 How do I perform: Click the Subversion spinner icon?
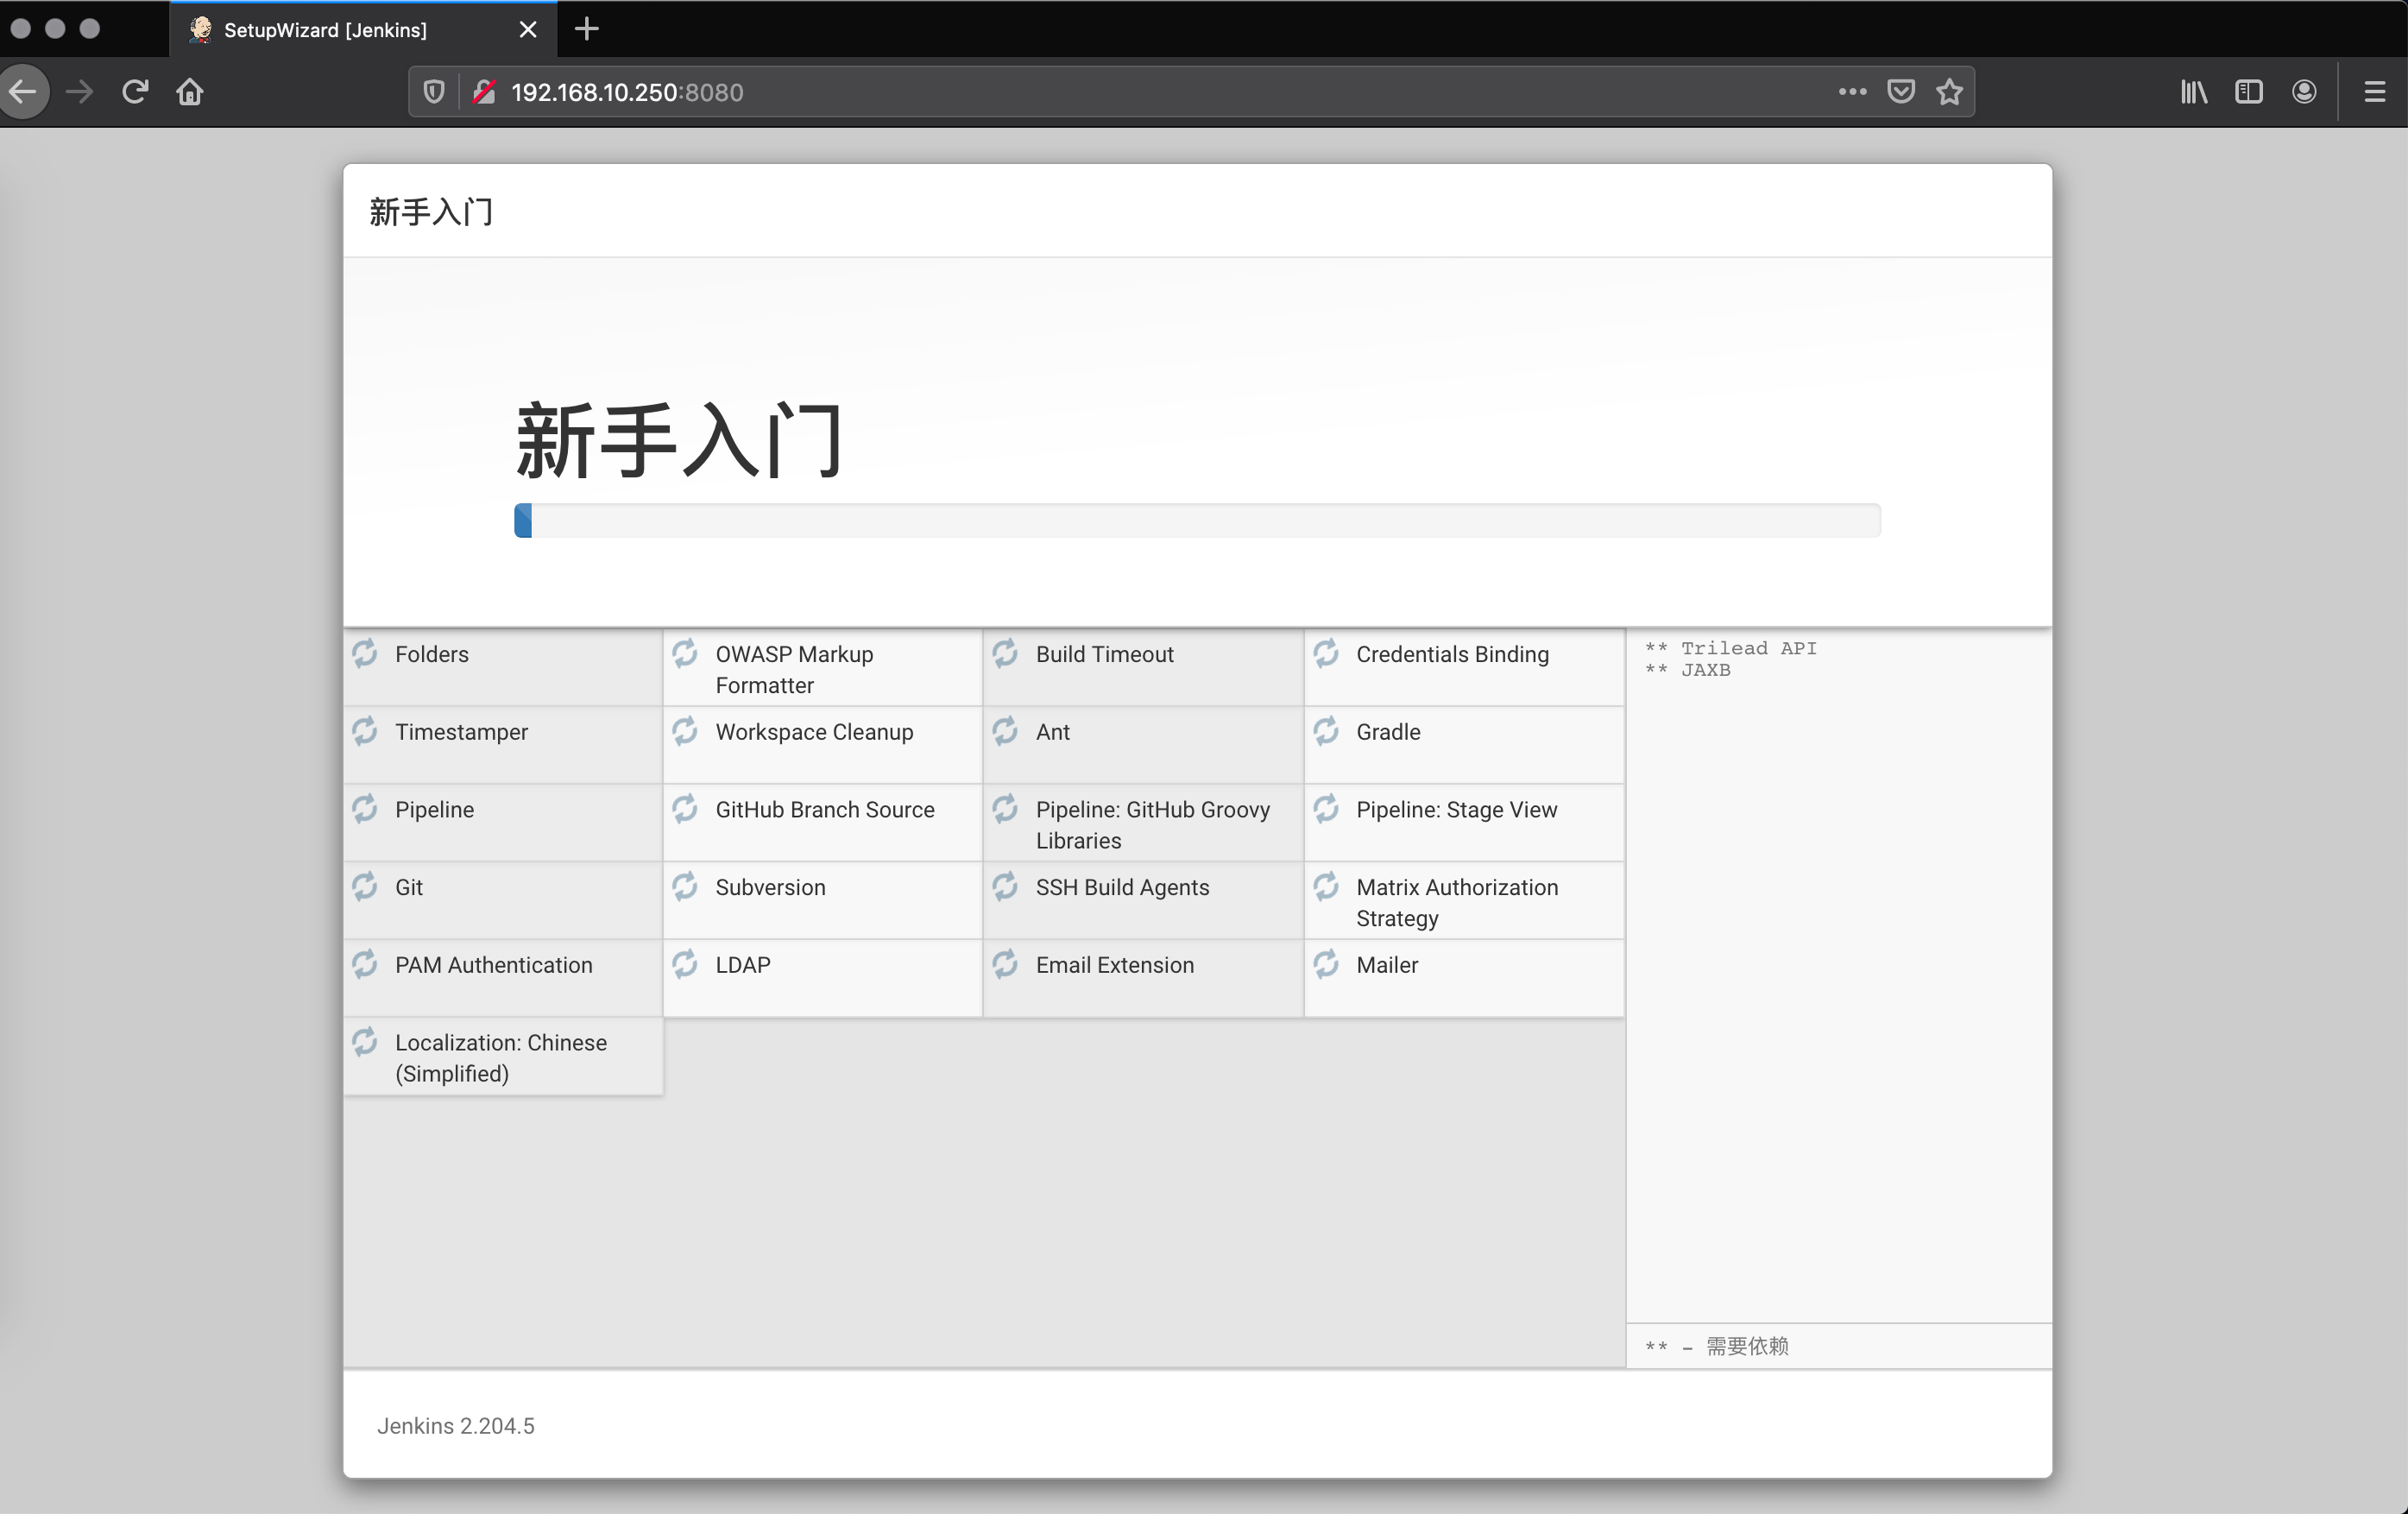pos(685,886)
